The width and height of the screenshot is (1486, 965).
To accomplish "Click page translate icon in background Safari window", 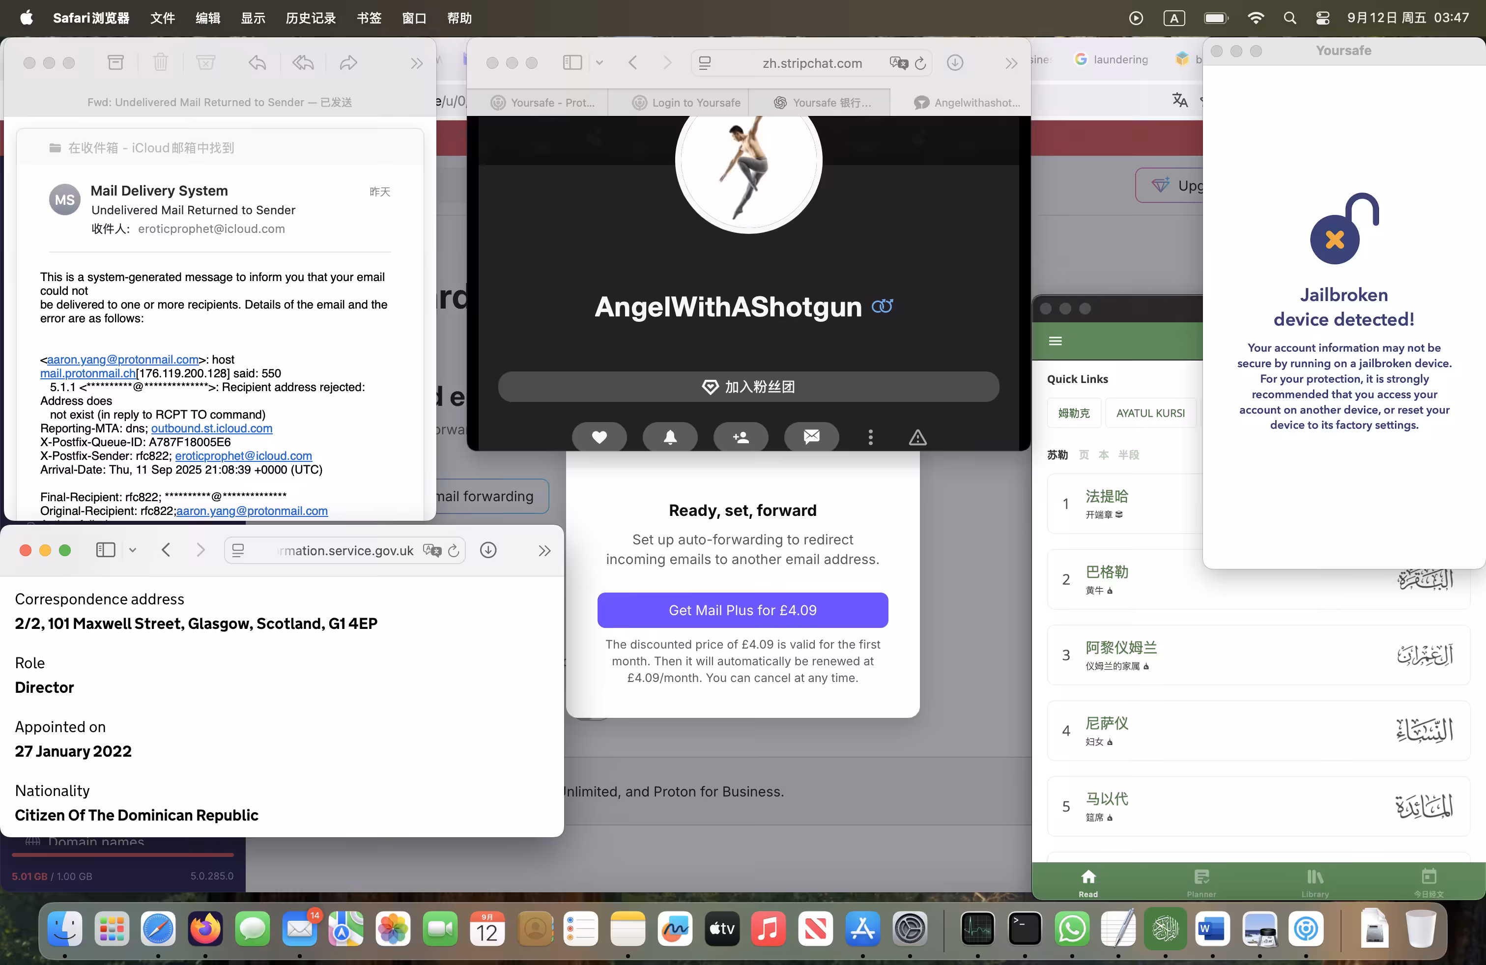I will pos(1179,100).
